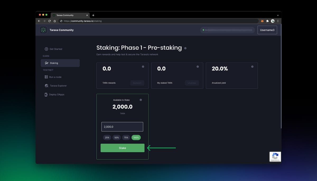Viewport: 317px width, 181px height.
Task: Click the connected wallet address pill
Action: pyautogui.click(x=227, y=30)
